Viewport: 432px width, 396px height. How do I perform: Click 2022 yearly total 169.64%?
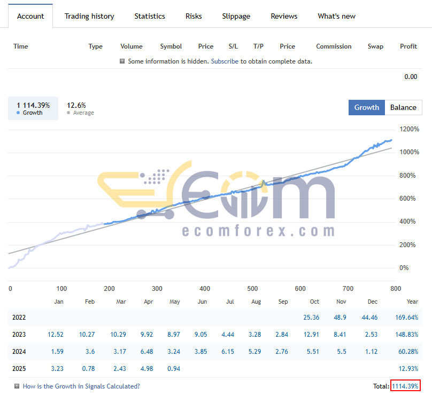point(406,318)
